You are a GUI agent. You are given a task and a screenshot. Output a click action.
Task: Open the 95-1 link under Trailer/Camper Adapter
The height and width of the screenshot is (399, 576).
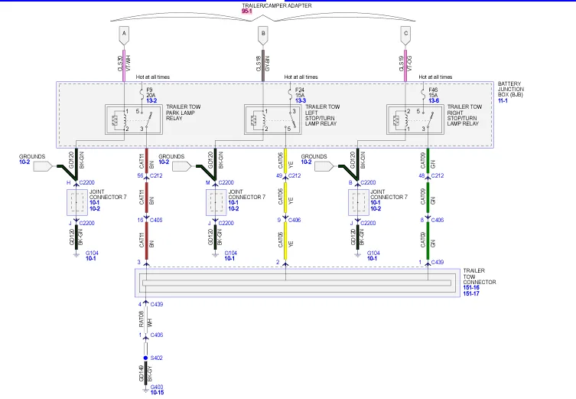pos(246,11)
